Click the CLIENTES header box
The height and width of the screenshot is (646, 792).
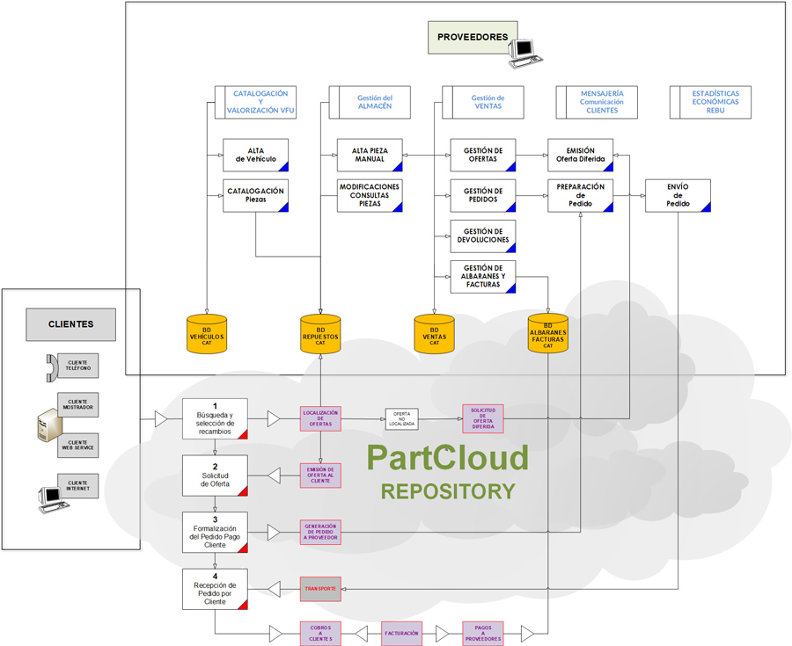point(70,325)
